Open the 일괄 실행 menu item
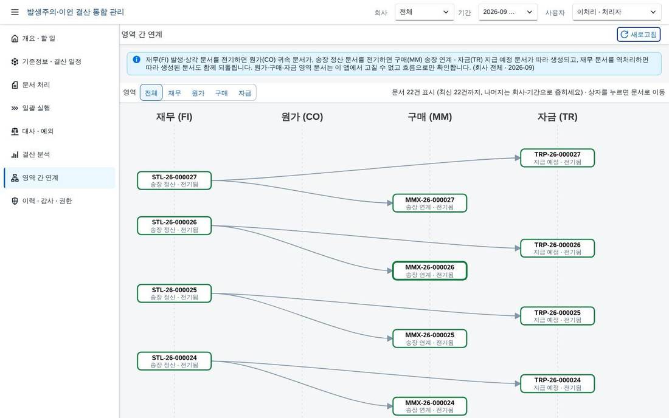 click(x=60, y=108)
